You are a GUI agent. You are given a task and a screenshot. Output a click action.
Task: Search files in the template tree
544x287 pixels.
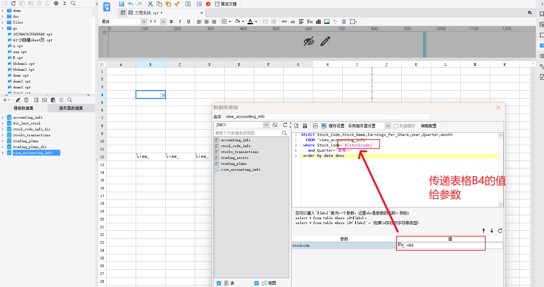click(73, 3)
